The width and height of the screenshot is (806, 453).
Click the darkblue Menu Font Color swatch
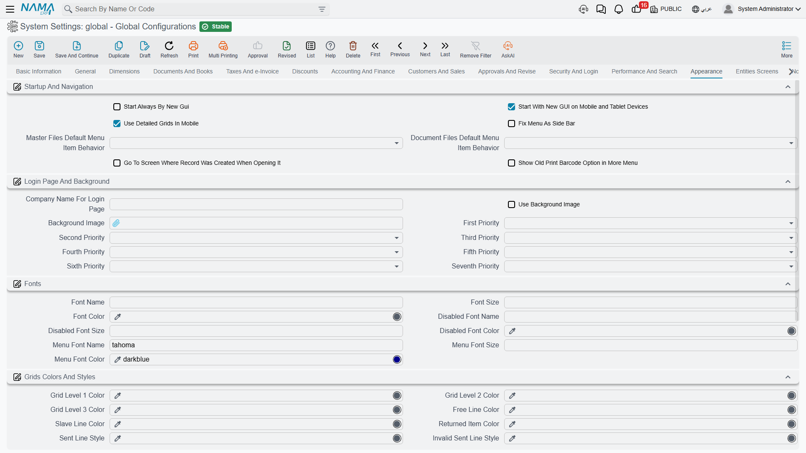click(397, 359)
